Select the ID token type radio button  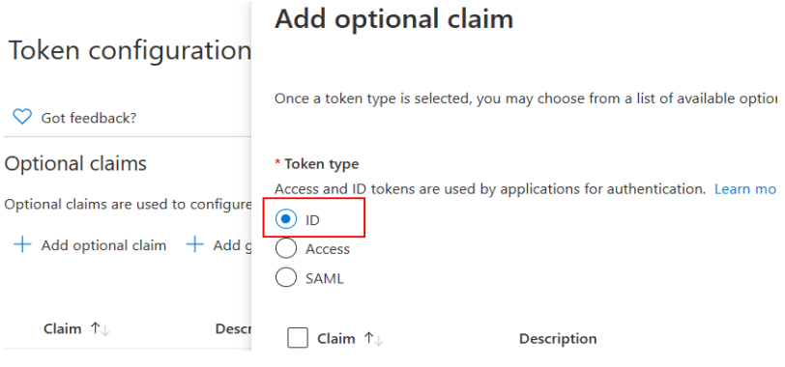pyautogui.click(x=286, y=219)
